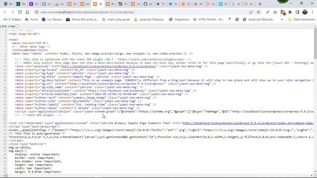
Task: Open the Online XML entity bookmark
Action: 82,19
